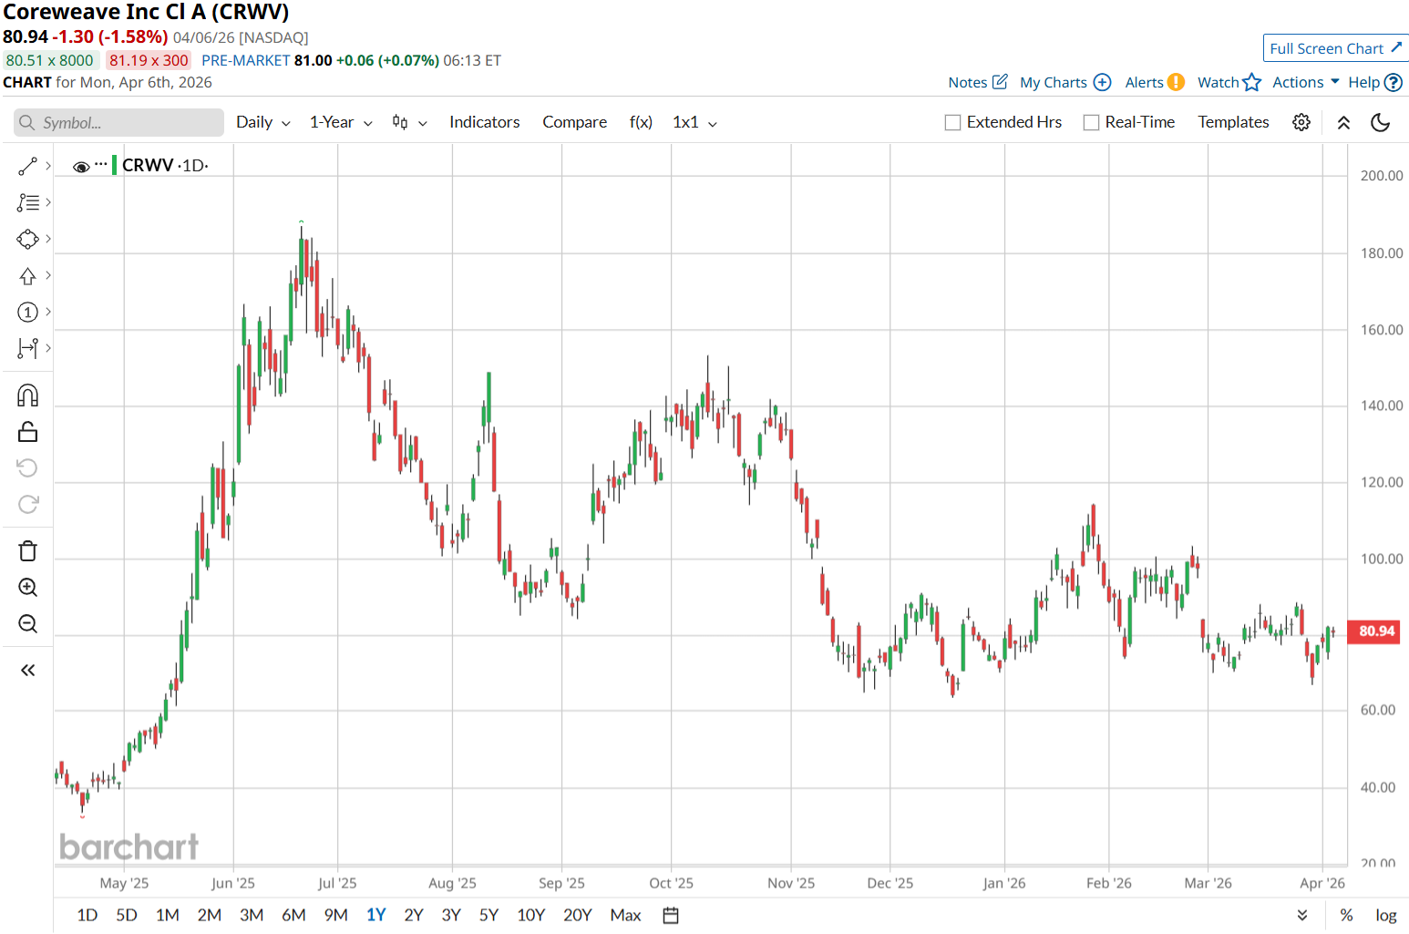Select the trend line drawing tool
The image size is (1409, 934).
27,166
